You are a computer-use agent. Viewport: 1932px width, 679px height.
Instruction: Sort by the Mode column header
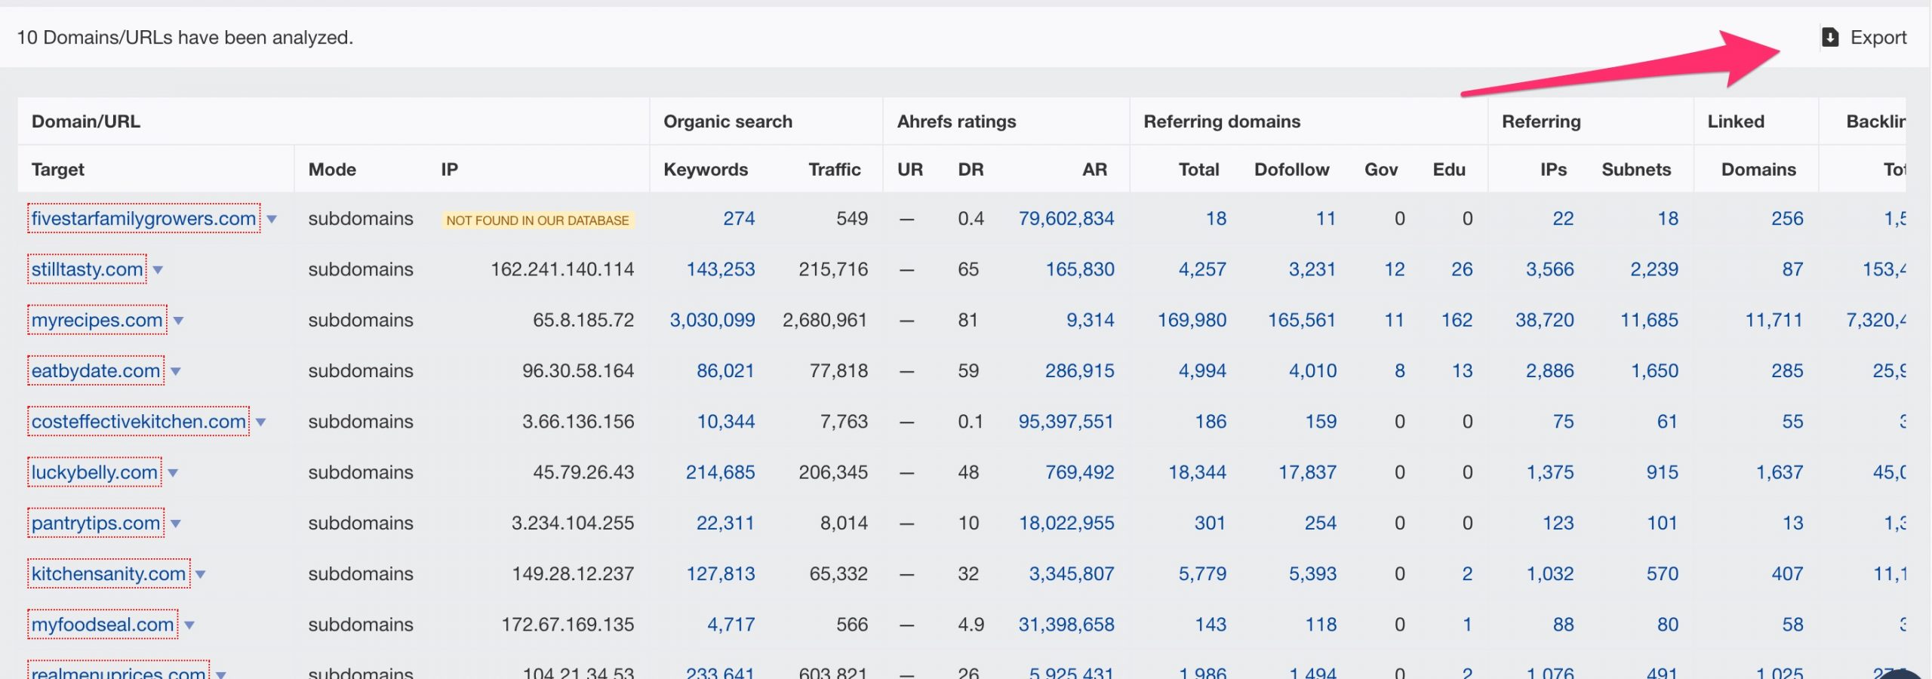(x=332, y=169)
